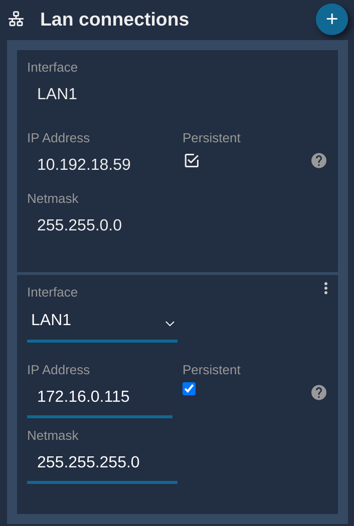Expand the Interface dropdown chevron in second connection
This screenshot has height=526, width=354.
tap(170, 324)
